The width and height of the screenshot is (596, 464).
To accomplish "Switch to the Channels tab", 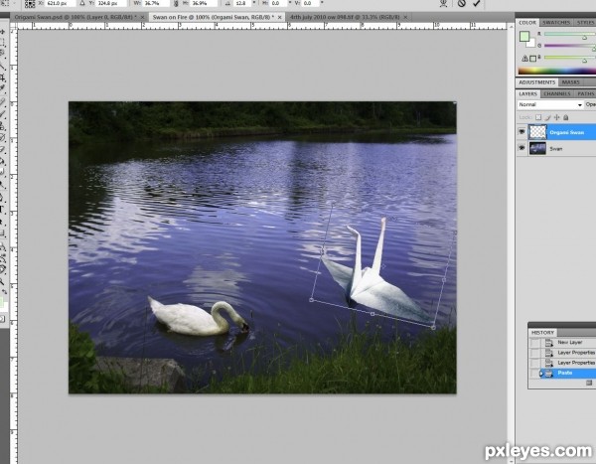I will tap(557, 93).
